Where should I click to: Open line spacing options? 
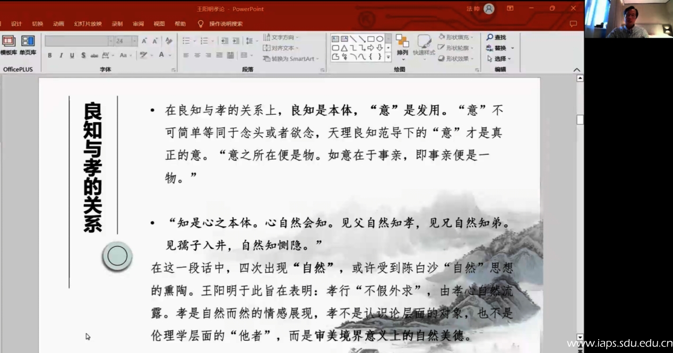(251, 41)
